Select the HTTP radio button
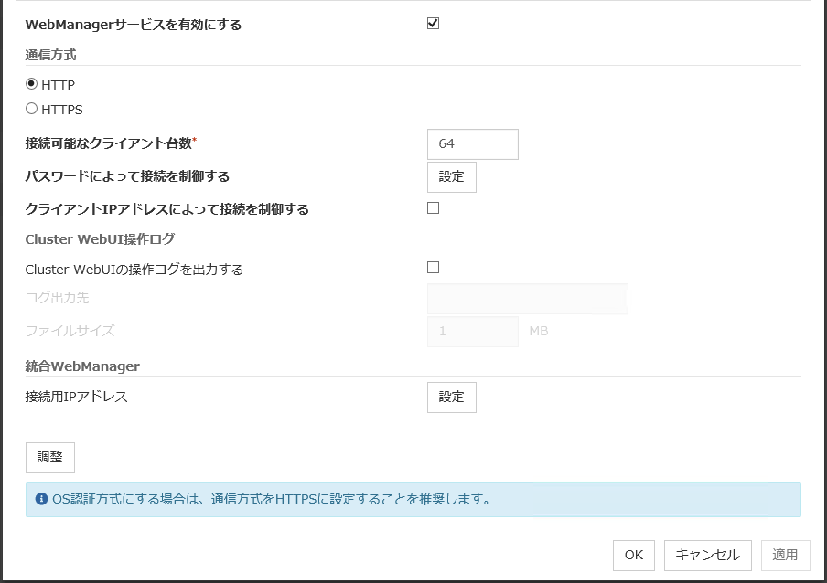827x583 pixels. pos(32,84)
